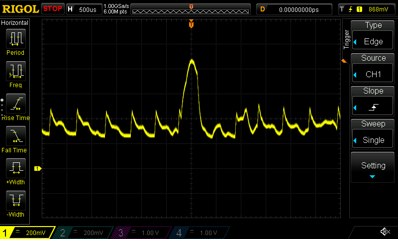
Task: Select the -Width measurement icon
Action: 15,203
